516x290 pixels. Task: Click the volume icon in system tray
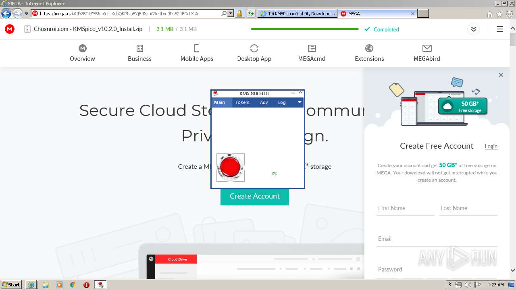(468, 284)
